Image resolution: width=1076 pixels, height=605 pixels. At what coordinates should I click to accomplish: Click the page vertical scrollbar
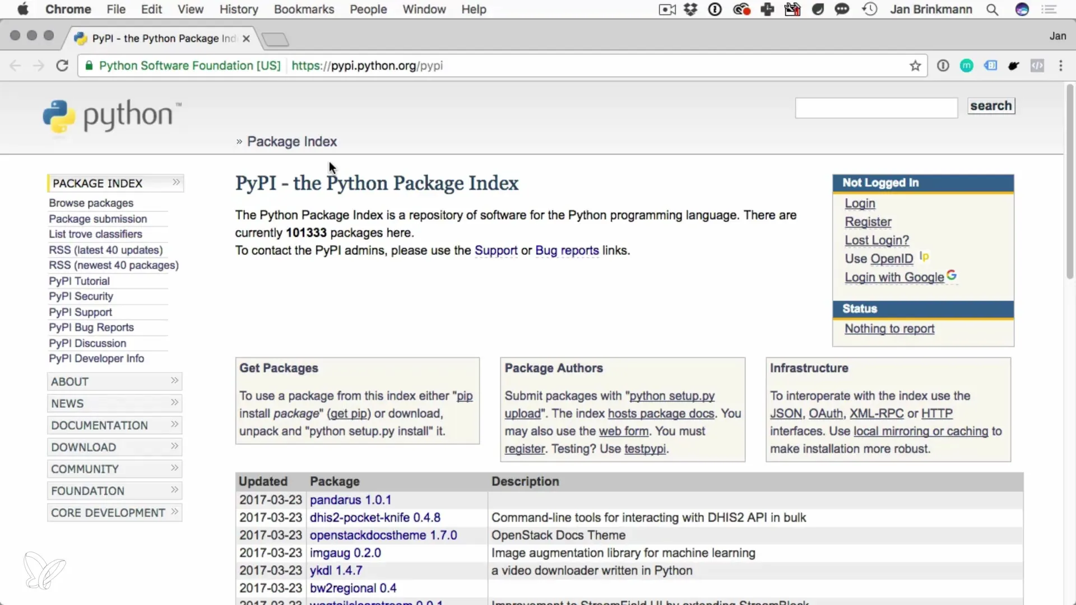(1069, 182)
